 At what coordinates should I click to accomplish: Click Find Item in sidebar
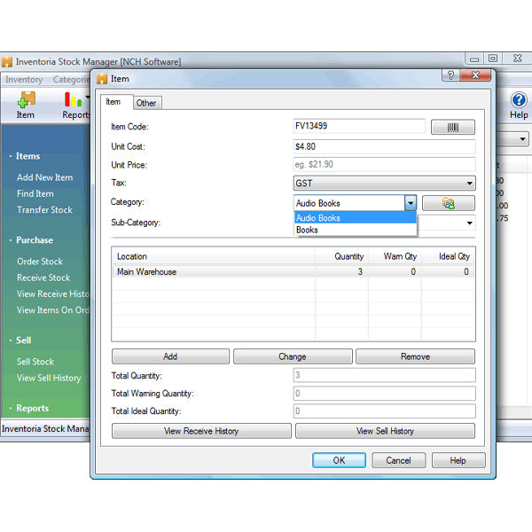35,193
